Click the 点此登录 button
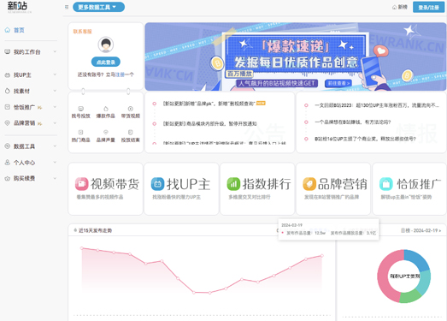The image size is (447, 321). pos(106,62)
